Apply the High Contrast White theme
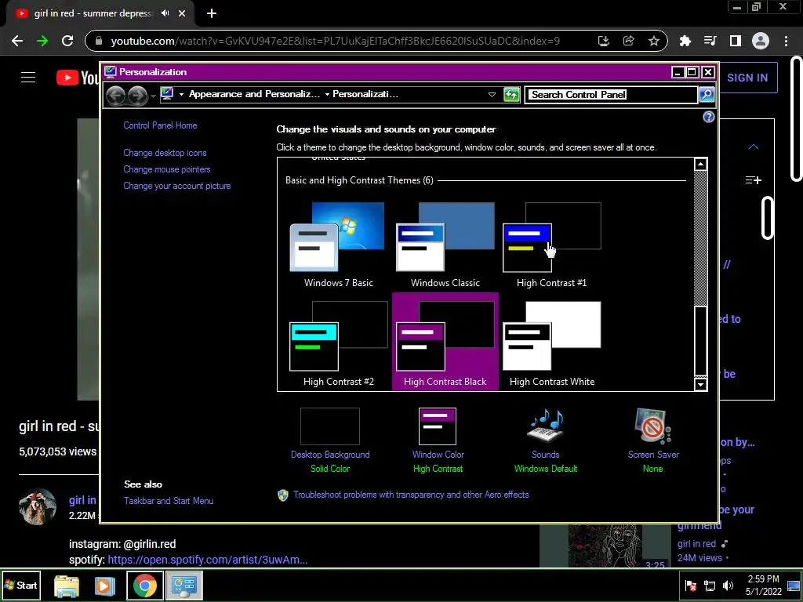Screen dimensions: 803x602 pyautogui.click(x=551, y=343)
